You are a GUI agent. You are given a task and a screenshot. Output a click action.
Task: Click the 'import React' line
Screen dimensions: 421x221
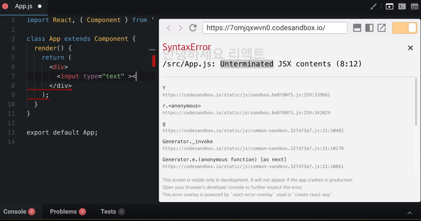90,20
